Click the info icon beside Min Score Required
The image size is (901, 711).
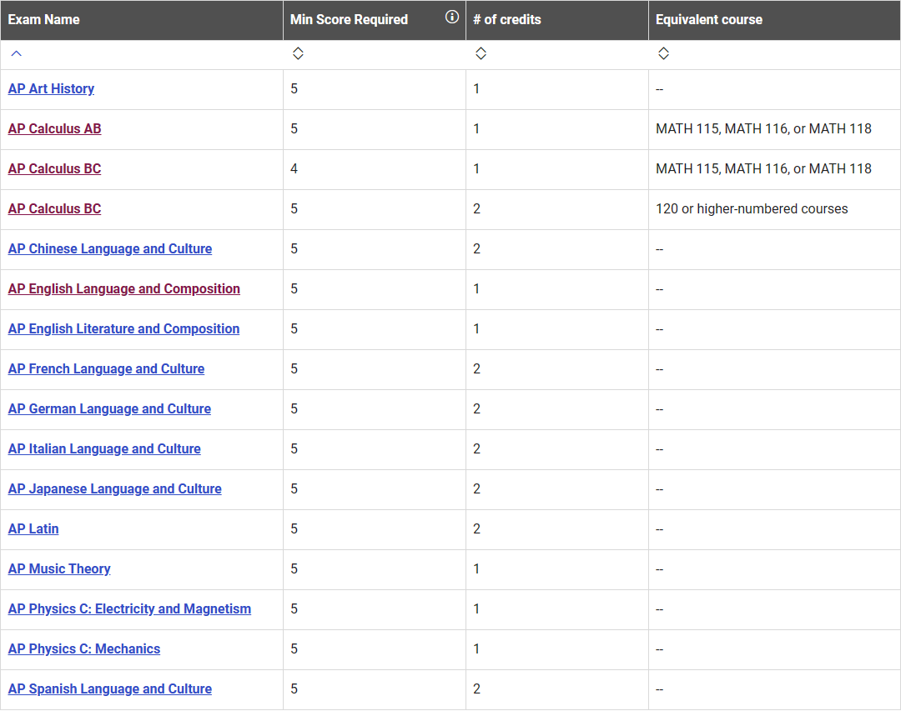[452, 18]
